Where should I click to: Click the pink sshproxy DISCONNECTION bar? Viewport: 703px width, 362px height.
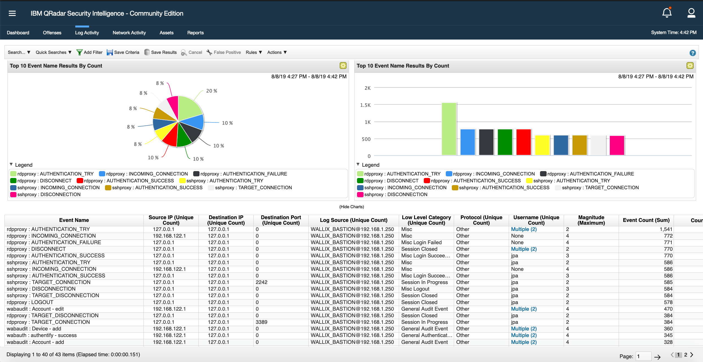tap(617, 145)
